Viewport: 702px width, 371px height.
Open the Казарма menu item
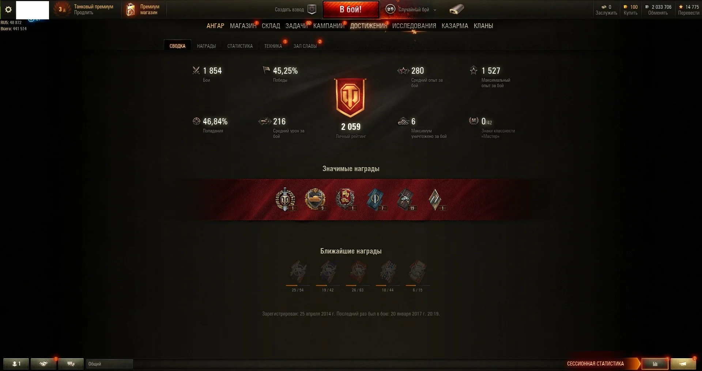coord(454,26)
